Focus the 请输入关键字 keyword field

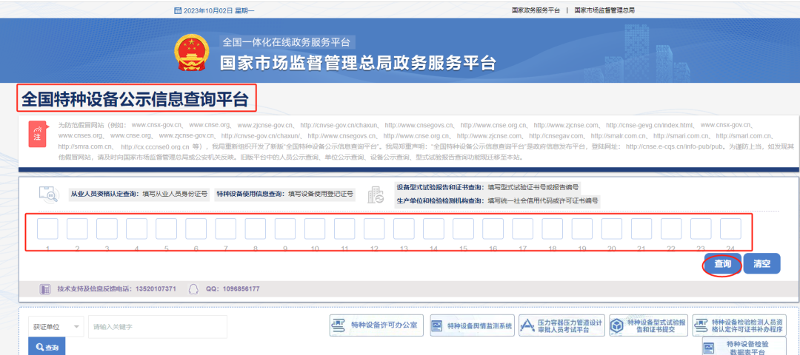point(158,326)
